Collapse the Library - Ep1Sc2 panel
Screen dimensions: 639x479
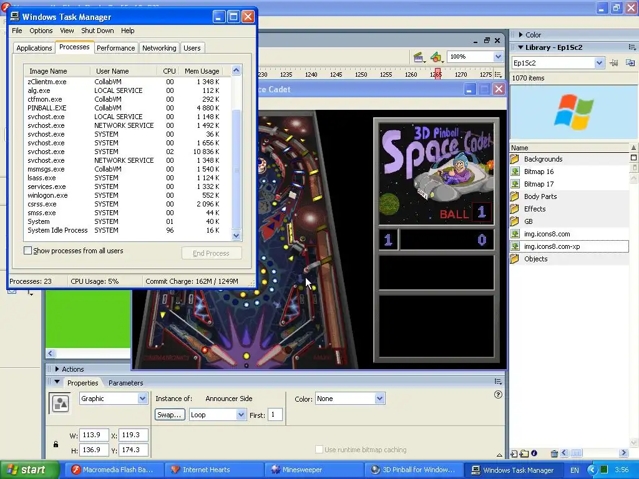(520, 47)
